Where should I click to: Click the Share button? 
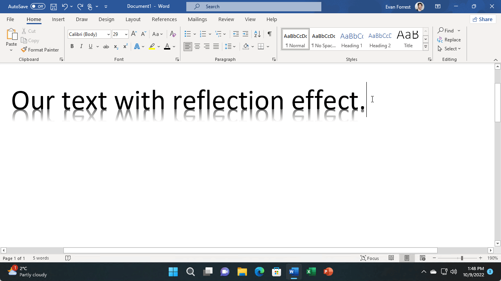[x=483, y=19]
